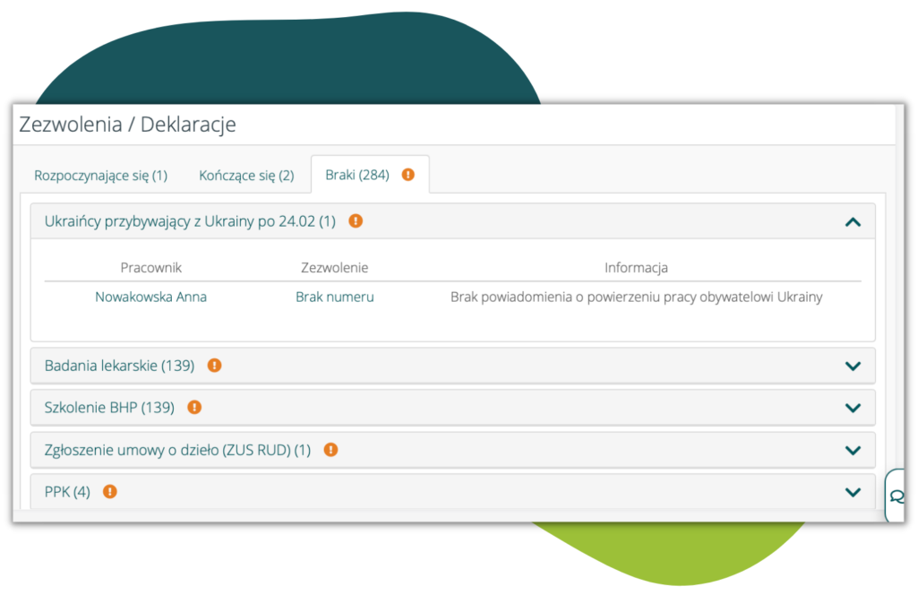This screenshot has height=612, width=917.
Task: Click warning icon beside Ukraińcy przybywający section
Action: (x=356, y=220)
